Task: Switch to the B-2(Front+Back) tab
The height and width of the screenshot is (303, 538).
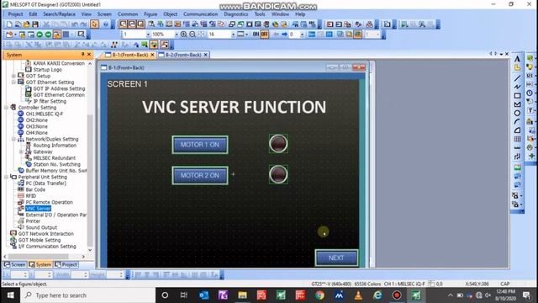Action: (x=183, y=55)
